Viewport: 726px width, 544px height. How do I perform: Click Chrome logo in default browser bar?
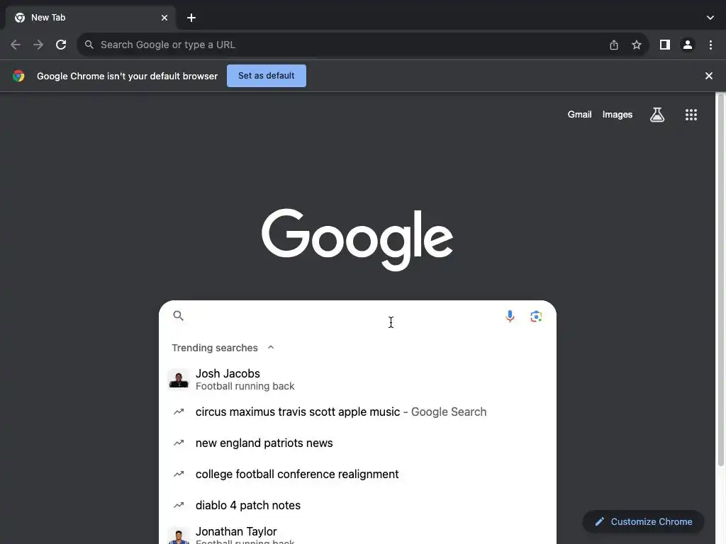tap(18, 76)
